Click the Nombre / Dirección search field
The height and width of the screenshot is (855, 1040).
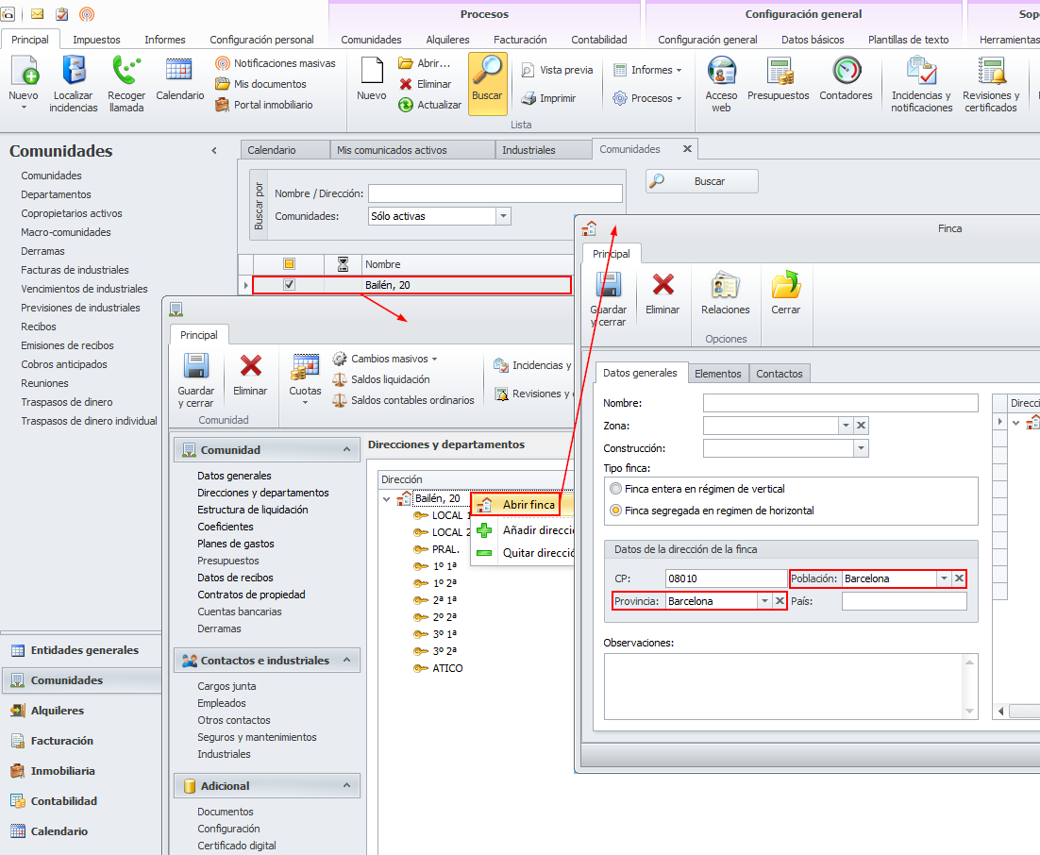tap(495, 193)
